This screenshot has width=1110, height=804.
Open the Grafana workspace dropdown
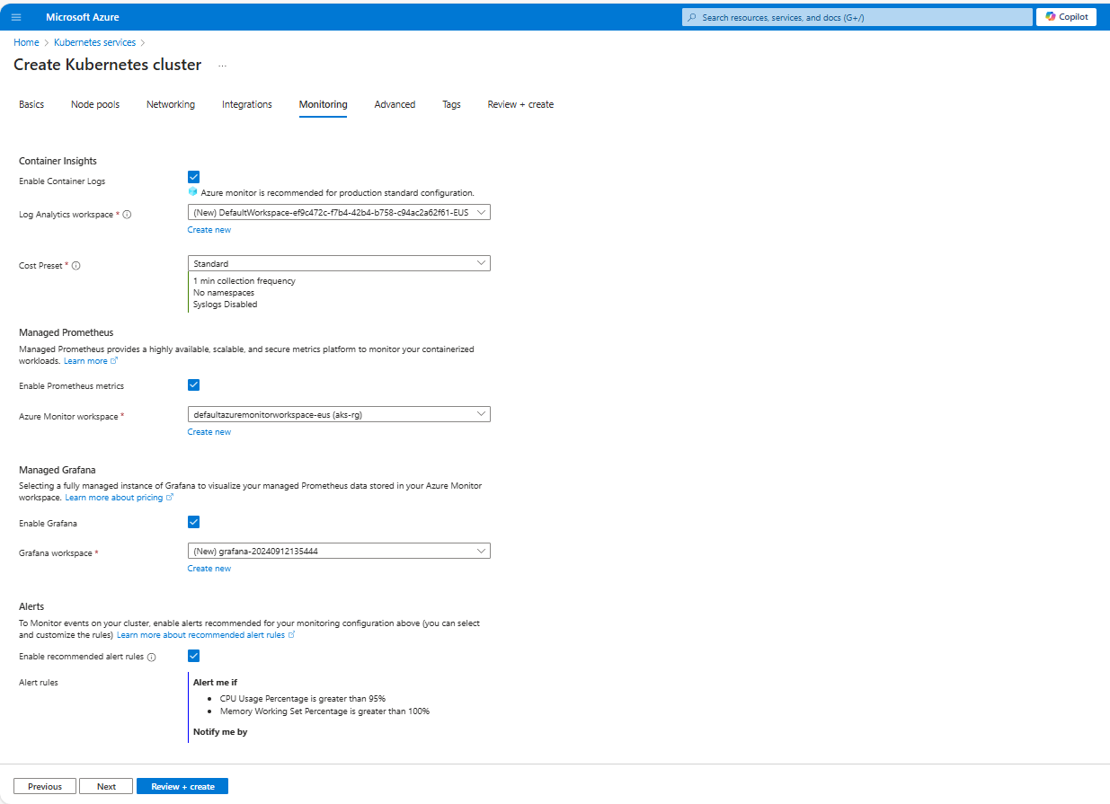[x=339, y=551]
